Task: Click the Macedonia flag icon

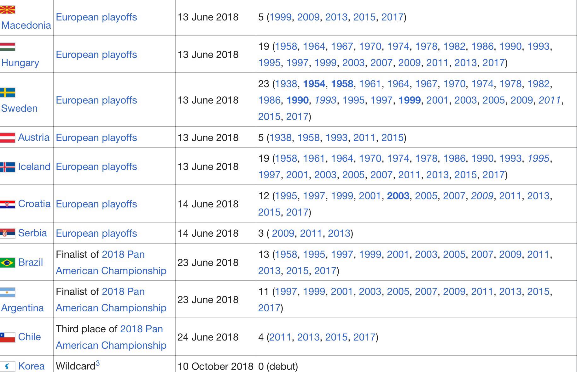Action: (x=8, y=9)
